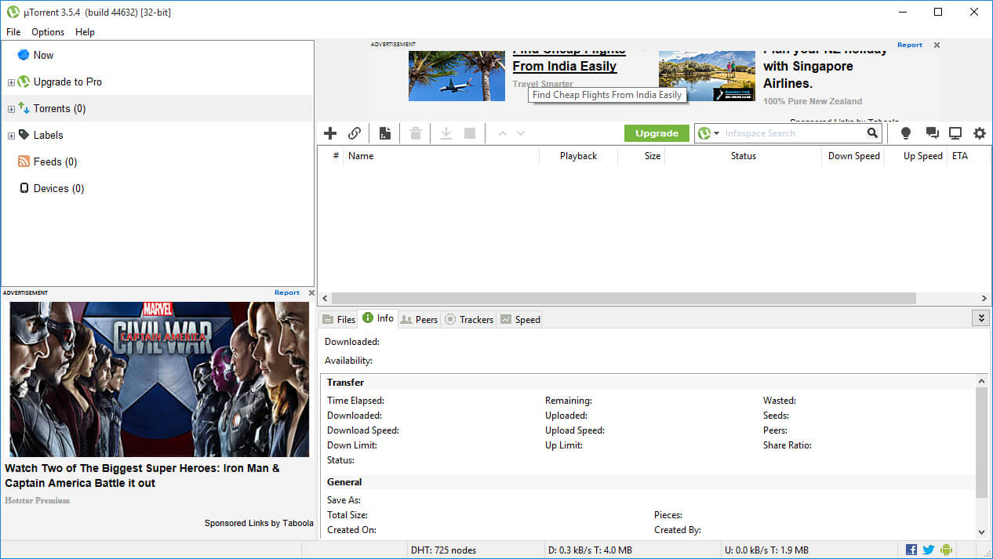This screenshot has height=559, width=993.
Task: Open the Options menu
Action: tap(48, 32)
